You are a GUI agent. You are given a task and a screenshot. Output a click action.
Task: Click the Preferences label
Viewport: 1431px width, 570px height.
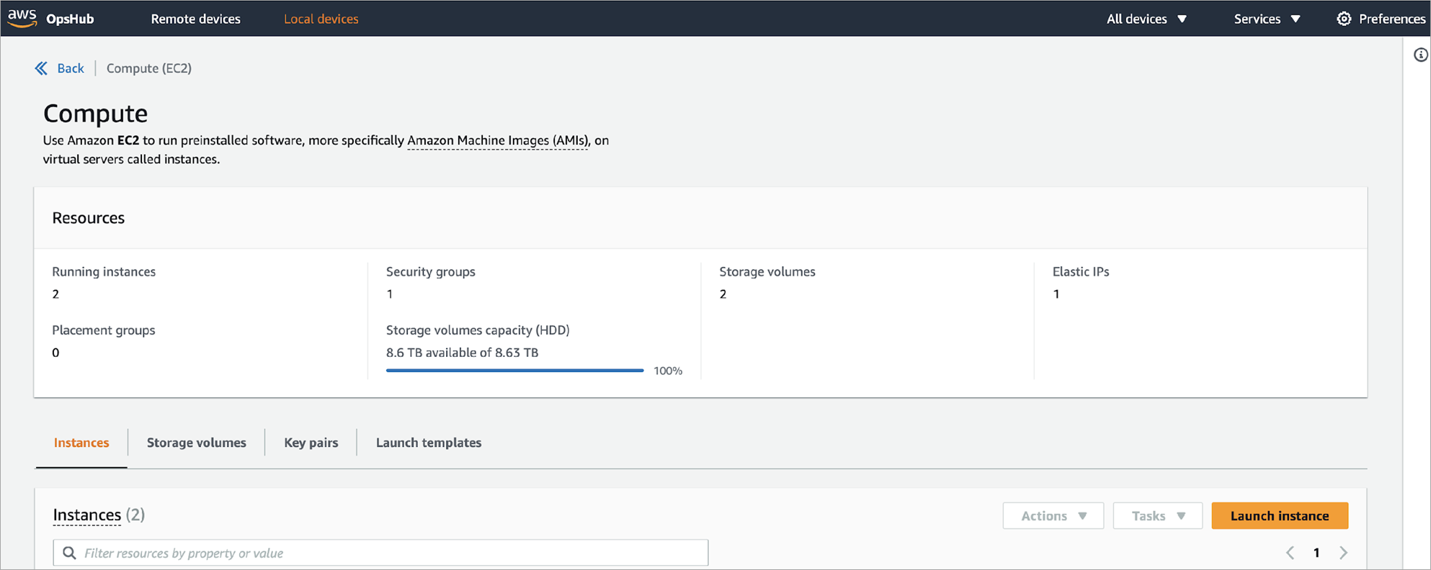point(1392,19)
